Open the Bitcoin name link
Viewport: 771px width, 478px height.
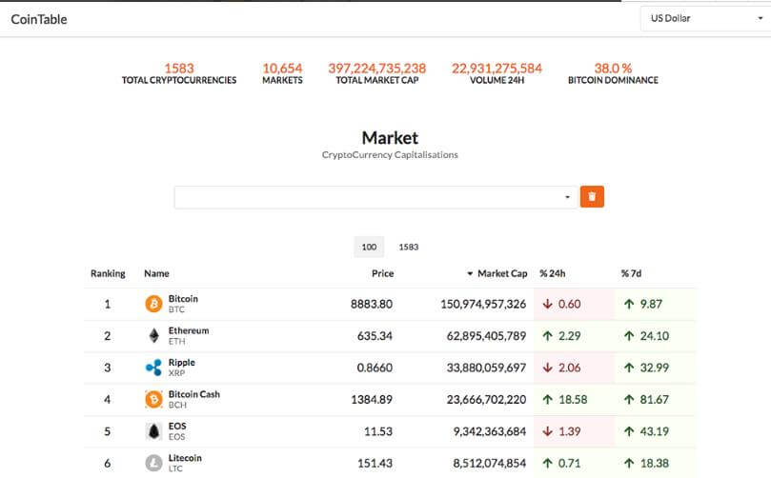pyautogui.click(x=183, y=299)
